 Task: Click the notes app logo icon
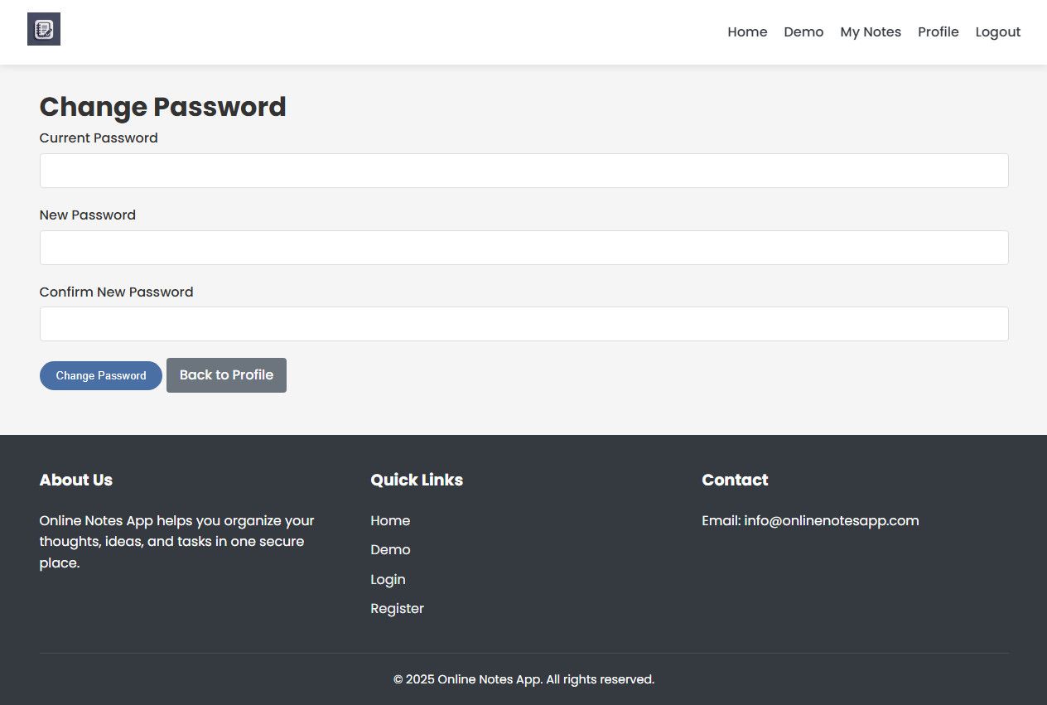click(44, 30)
